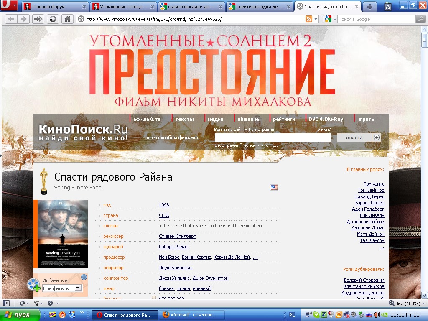Open dubbing actor Валерий Сторожик link
This screenshot has width=428, height=321.
364,280
